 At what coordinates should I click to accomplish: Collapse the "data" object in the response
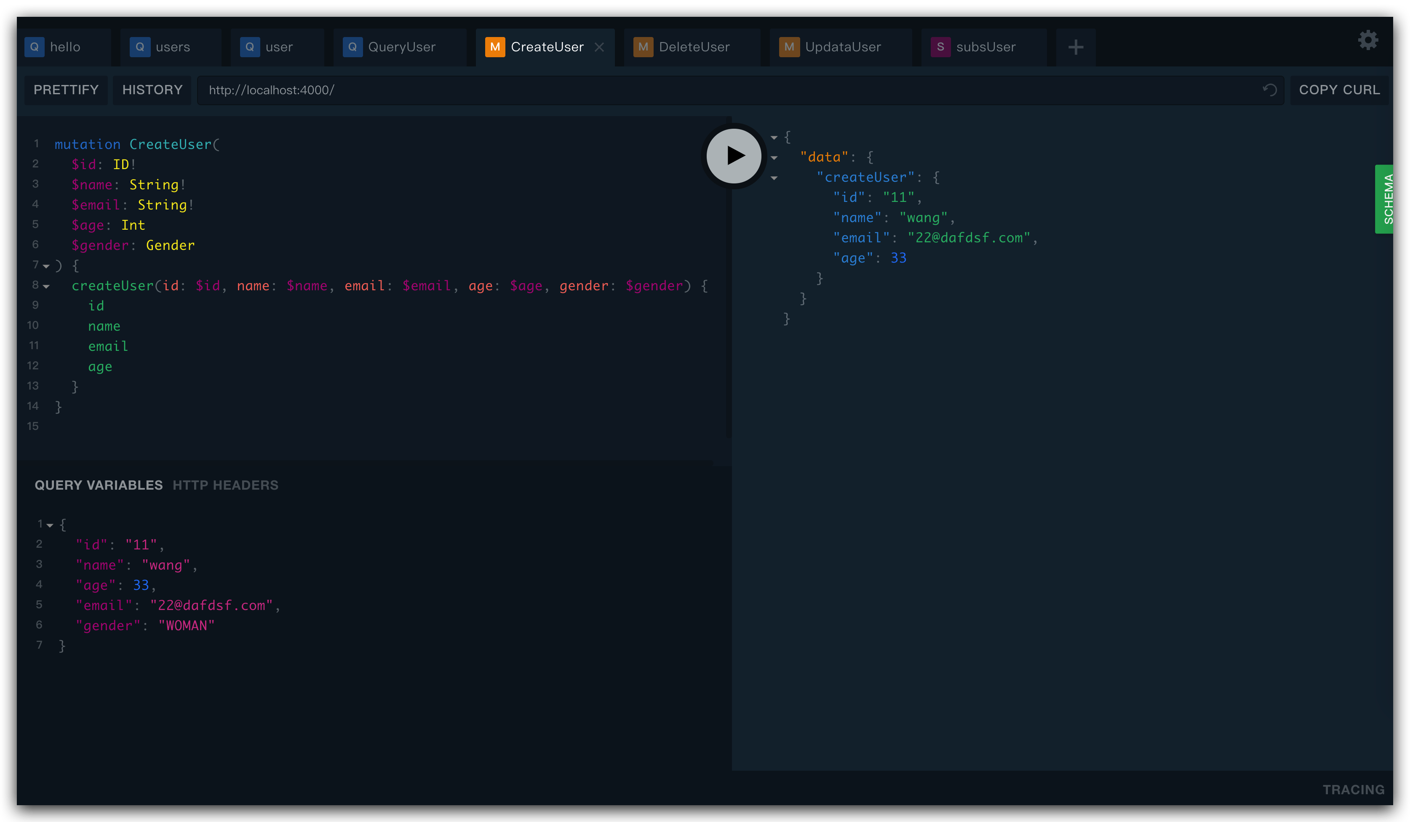[774, 158]
